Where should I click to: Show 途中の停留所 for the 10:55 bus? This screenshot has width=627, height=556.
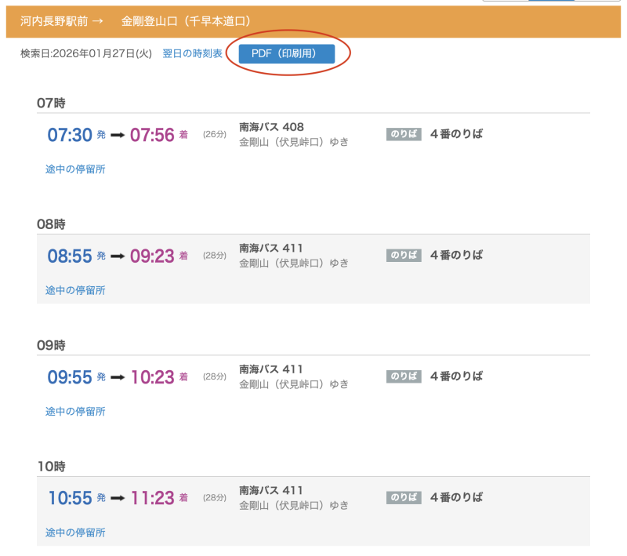[x=75, y=532]
